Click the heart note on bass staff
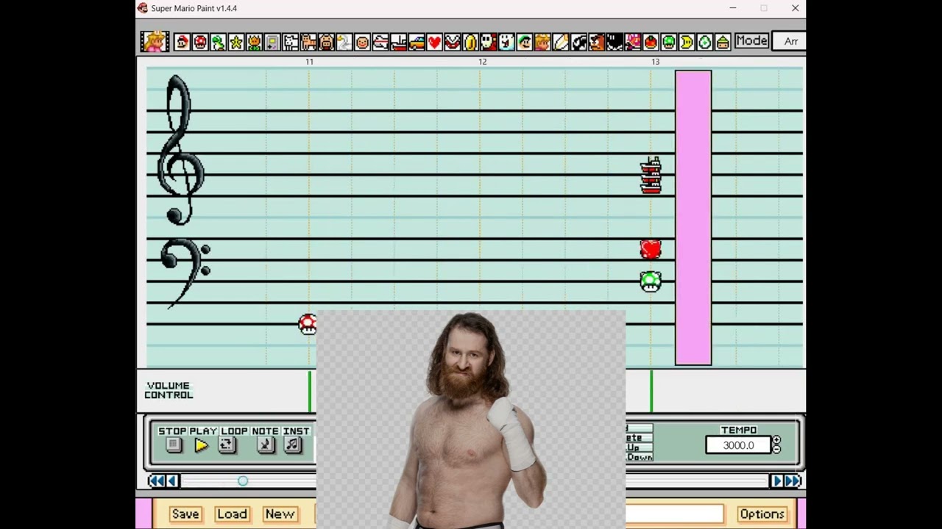Image resolution: width=942 pixels, height=529 pixels. click(651, 250)
